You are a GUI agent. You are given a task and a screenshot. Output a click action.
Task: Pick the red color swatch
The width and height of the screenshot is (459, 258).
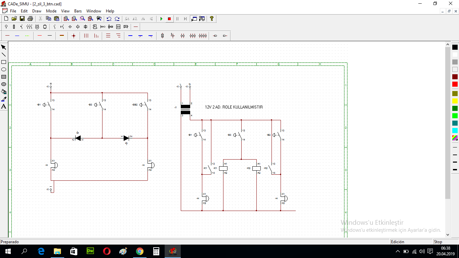click(x=455, y=84)
